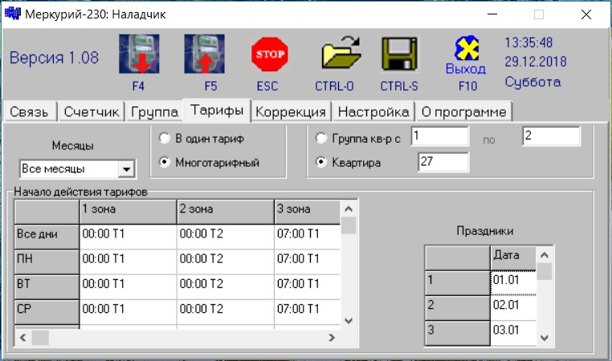The image size is (612, 361).
Task: Click the Квартира number field showing 27
Action: pyautogui.click(x=443, y=162)
